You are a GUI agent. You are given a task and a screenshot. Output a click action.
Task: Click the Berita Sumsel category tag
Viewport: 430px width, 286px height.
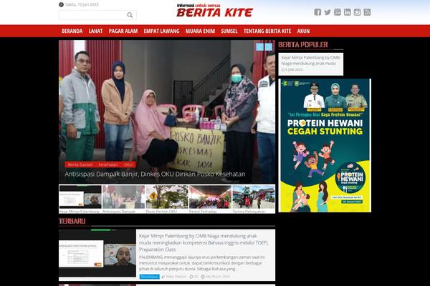pyautogui.click(x=80, y=164)
